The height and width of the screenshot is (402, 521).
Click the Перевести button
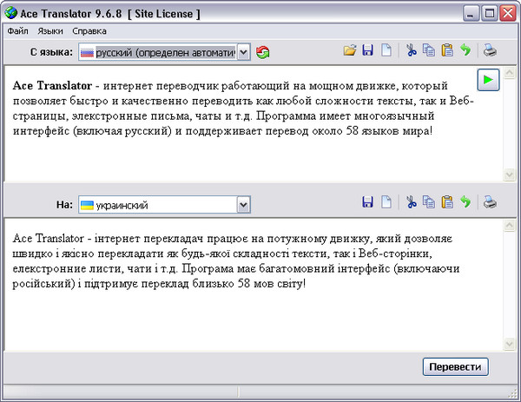pos(455,367)
